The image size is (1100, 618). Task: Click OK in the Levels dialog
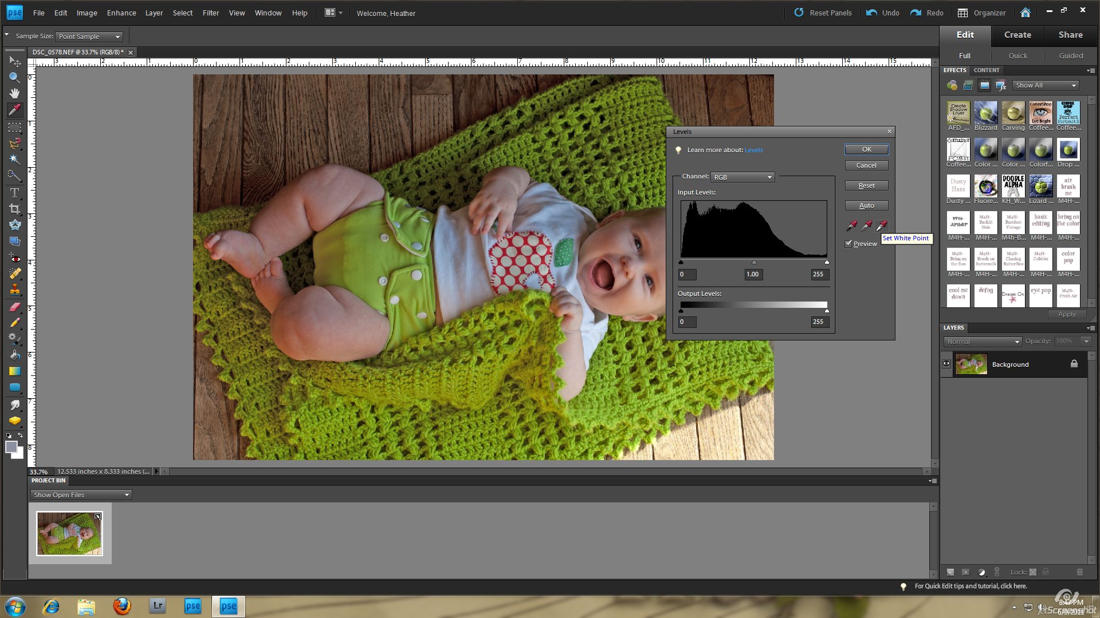click(x=866, y=149)
